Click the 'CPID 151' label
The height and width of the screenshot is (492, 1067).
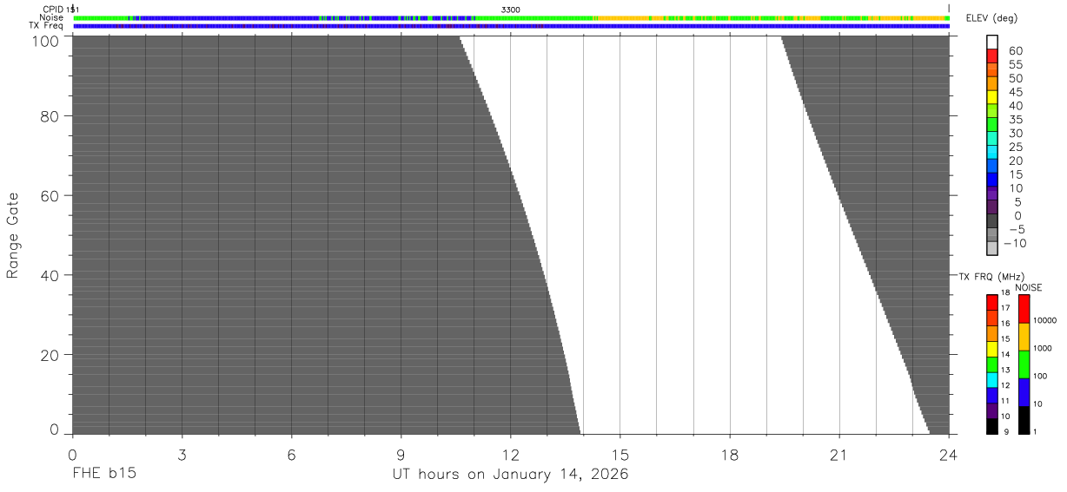[61, 9]
